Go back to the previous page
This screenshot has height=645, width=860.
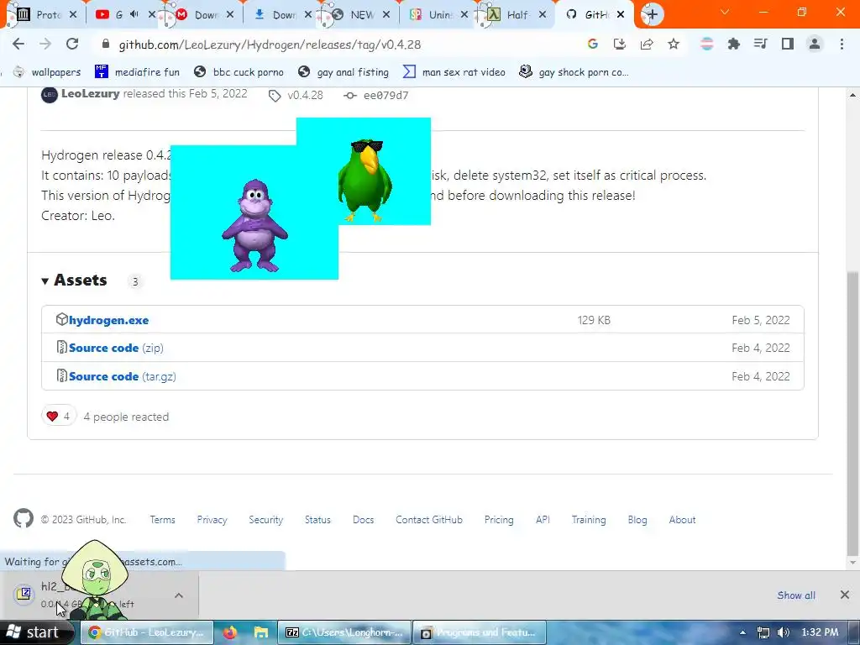point(18,45)
